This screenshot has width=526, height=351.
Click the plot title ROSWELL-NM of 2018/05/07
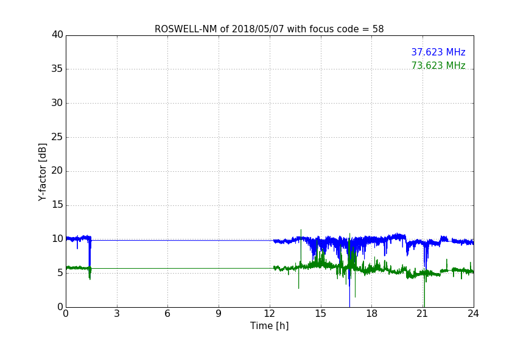point(269,29)
